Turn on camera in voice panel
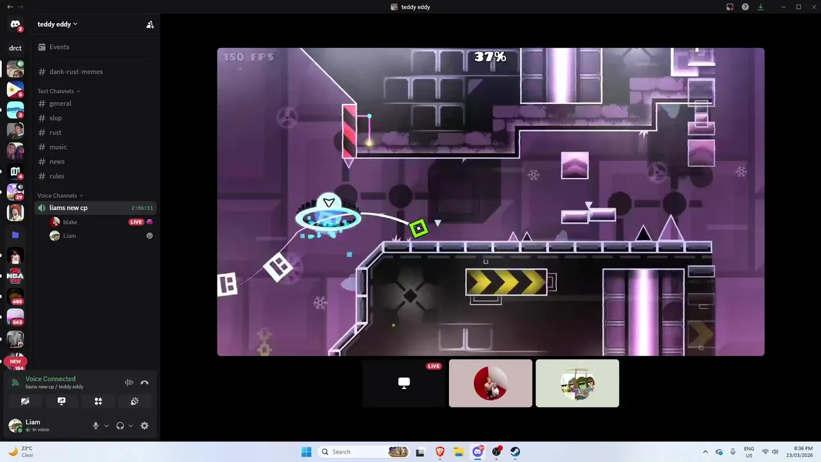This screenshot has width=821, height=462. pos(25,401)
